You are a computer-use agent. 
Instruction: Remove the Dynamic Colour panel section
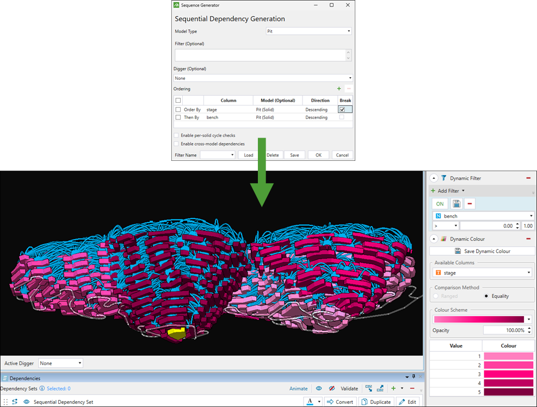coord(528,239)
